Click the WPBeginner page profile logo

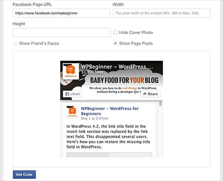pyautogui.click(x=71, y=71)
